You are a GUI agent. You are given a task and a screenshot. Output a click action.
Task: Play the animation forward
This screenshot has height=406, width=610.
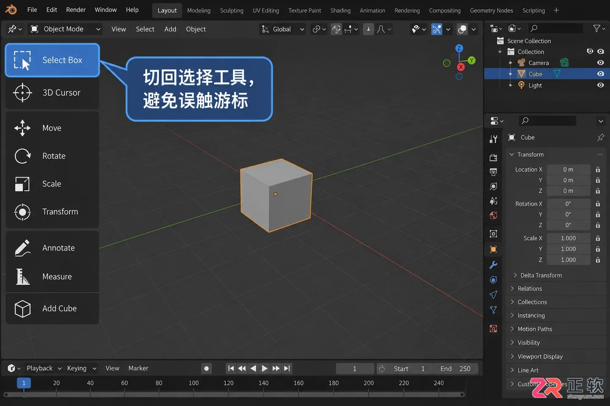pos(264,368)
